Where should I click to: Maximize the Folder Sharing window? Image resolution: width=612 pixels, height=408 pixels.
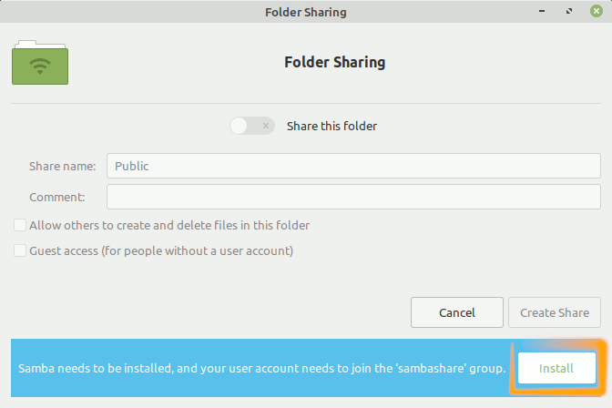569,11
